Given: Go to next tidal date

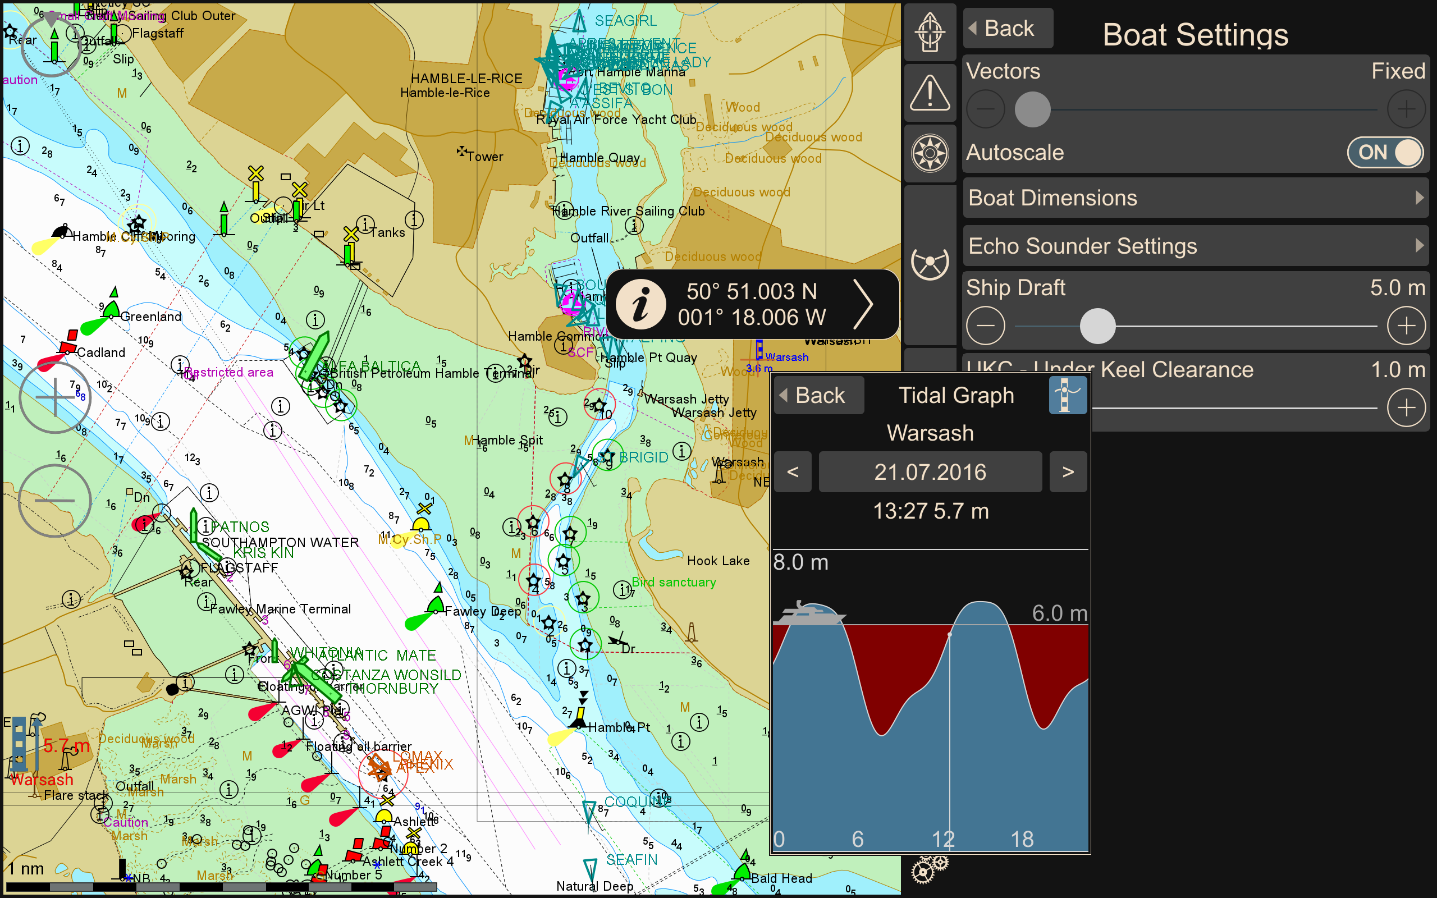Looking at the screenshot, I should click(x=1068, y=472).
